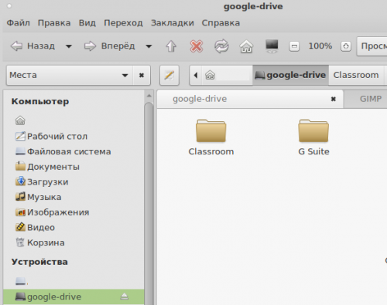Click the Classroom breadcrumb button

pyautogui.click(x=356, y=75)
